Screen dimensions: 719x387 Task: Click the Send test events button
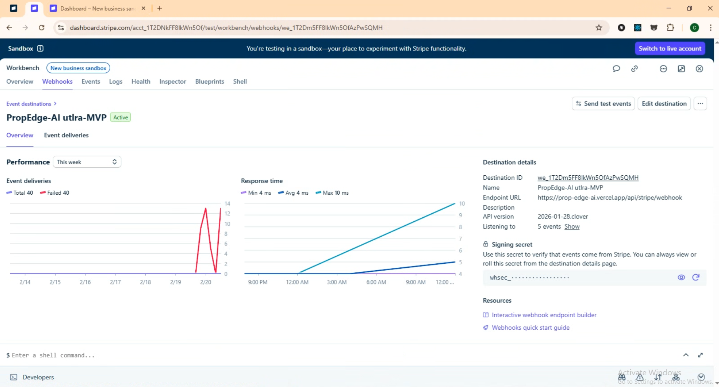(603, 103)
